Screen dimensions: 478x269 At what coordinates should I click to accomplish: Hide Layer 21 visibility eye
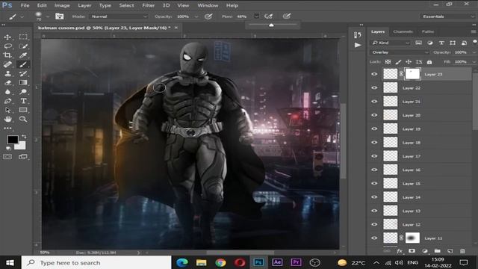pyautogui.click(x=374, y=102)
